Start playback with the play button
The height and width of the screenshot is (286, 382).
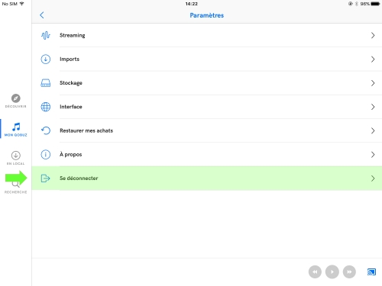tap(332, 272)
